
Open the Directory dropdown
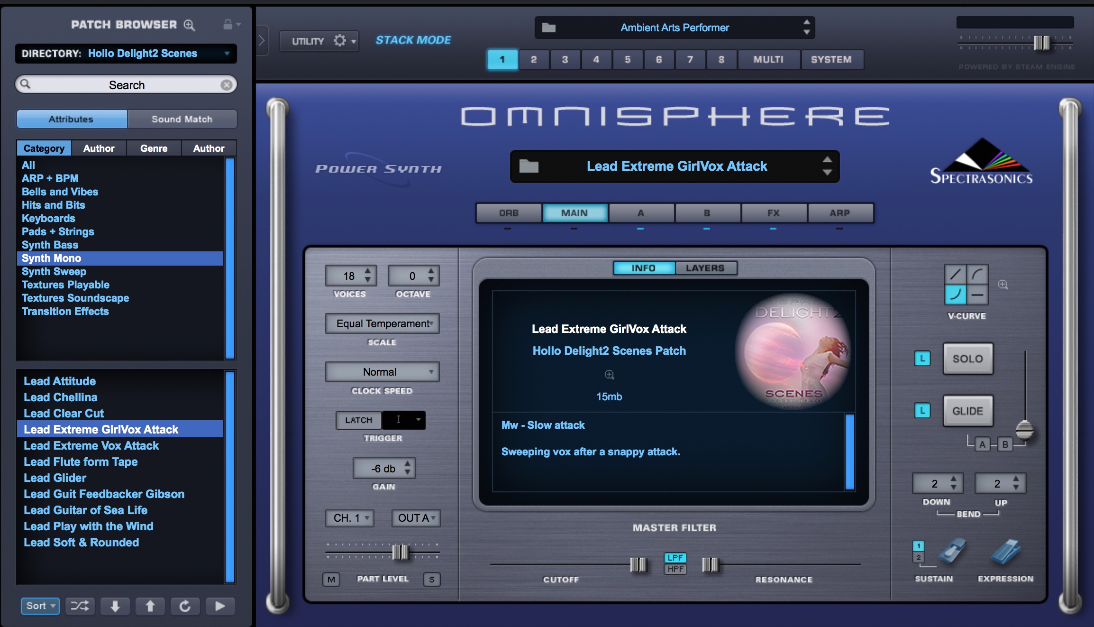pos(126,54)
